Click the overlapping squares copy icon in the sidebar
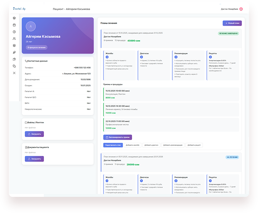Screen dimensions: 258x213 point(14,66)
